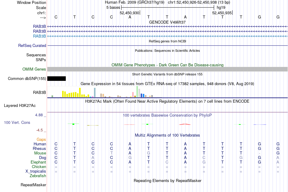The image size is (288, 192).
Task: Click the orange Gaps row label
Action: tap(41, 140)
